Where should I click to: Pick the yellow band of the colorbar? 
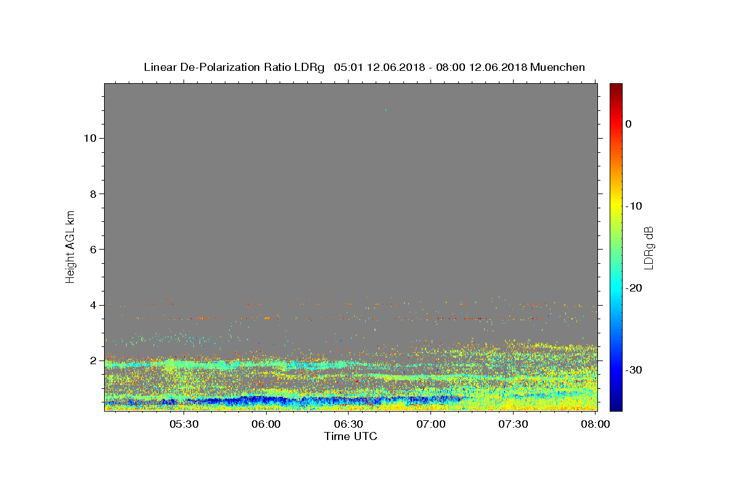pyautogui.click(x=616, y=203)
